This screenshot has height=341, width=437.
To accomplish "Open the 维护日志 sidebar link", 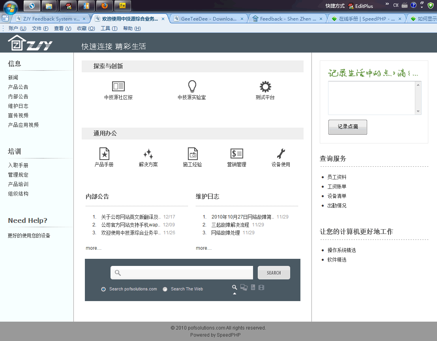I will (x=18, y=106).
